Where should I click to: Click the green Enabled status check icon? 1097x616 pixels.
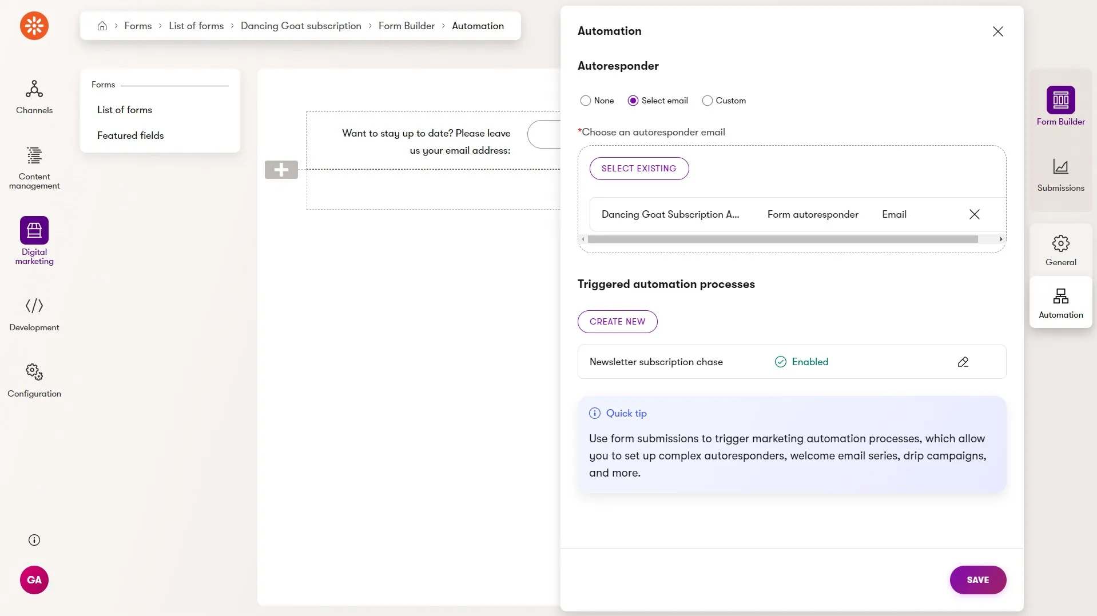pyautogui.click(x=781, y=362)
